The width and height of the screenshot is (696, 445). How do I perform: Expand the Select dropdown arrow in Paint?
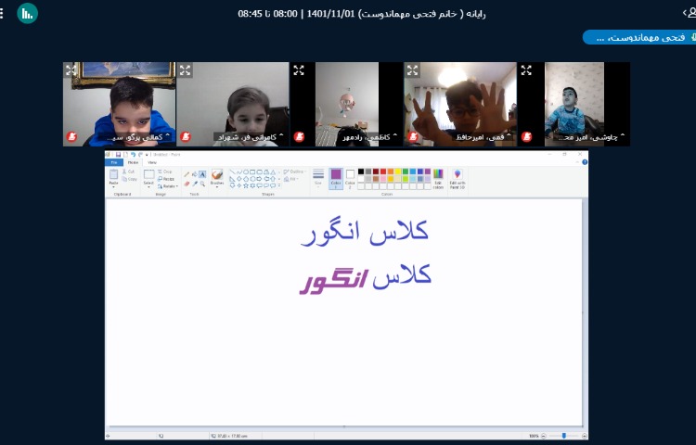tap(148, 186)
